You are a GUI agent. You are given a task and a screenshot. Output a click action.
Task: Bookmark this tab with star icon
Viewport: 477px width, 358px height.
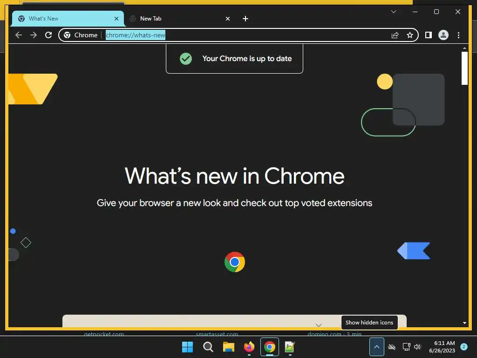tap(410, 35)
